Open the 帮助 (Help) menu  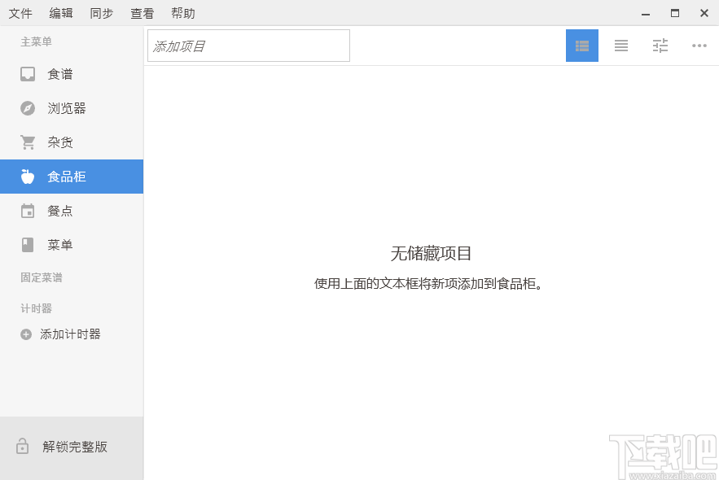tap(182, 13)
